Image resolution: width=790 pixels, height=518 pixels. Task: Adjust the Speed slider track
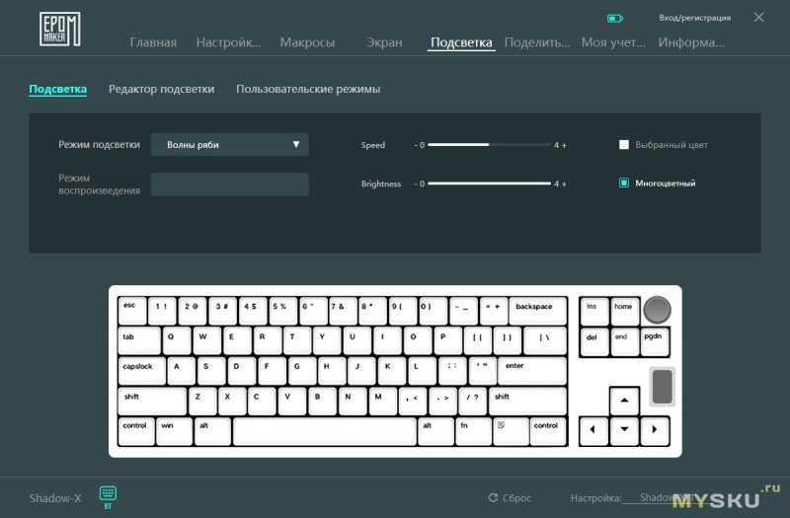coord(489,145)
